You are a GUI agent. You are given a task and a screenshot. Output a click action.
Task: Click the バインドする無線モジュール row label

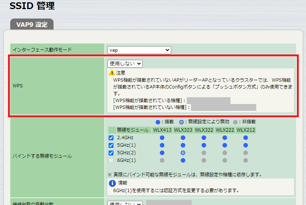[x=42, y=156]
